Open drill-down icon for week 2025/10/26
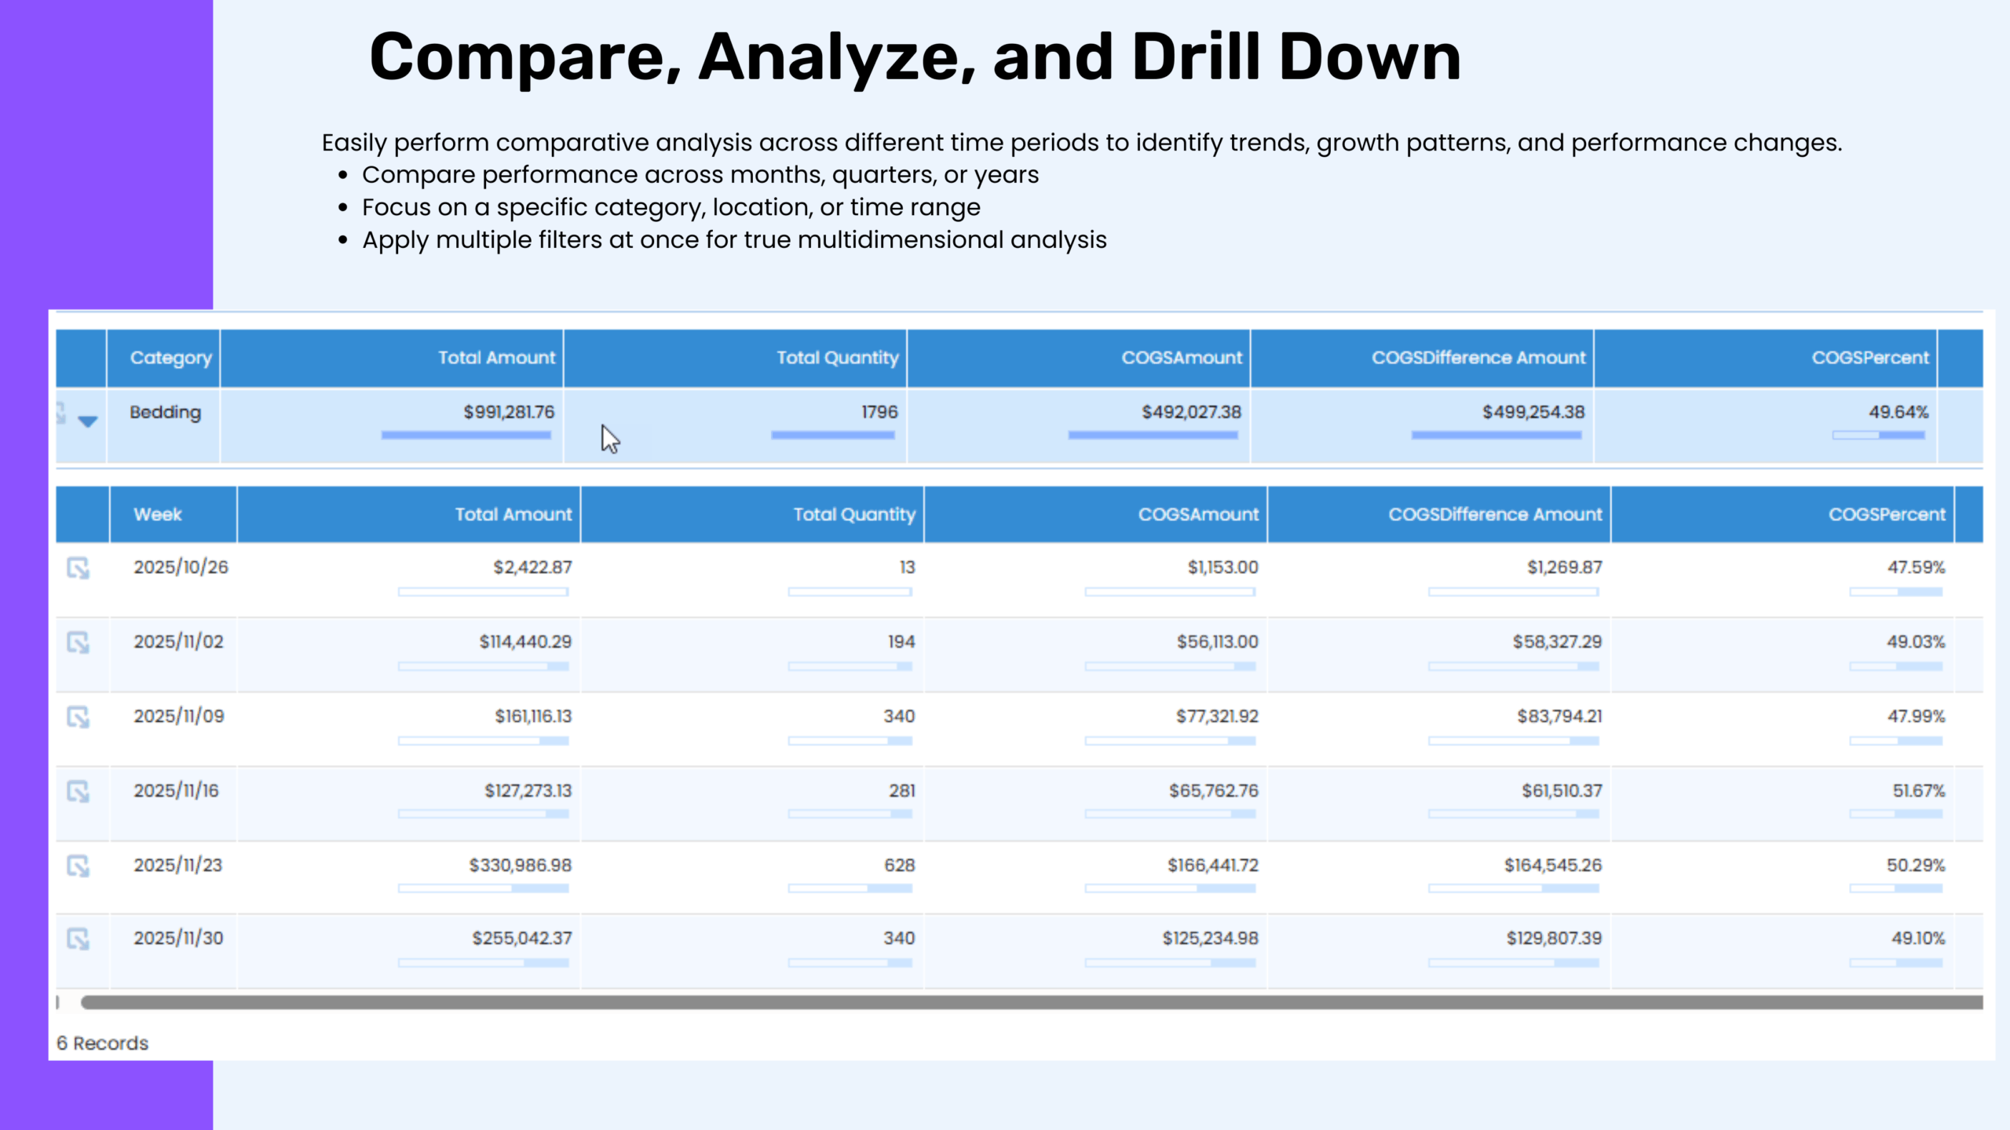 coord(78,567)
